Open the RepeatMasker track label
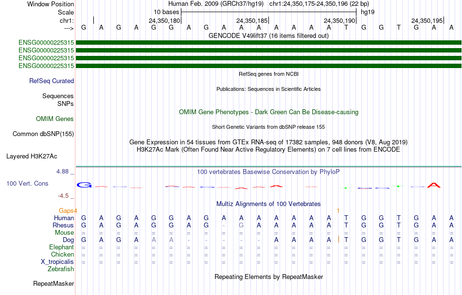 (x=53, y=283)
